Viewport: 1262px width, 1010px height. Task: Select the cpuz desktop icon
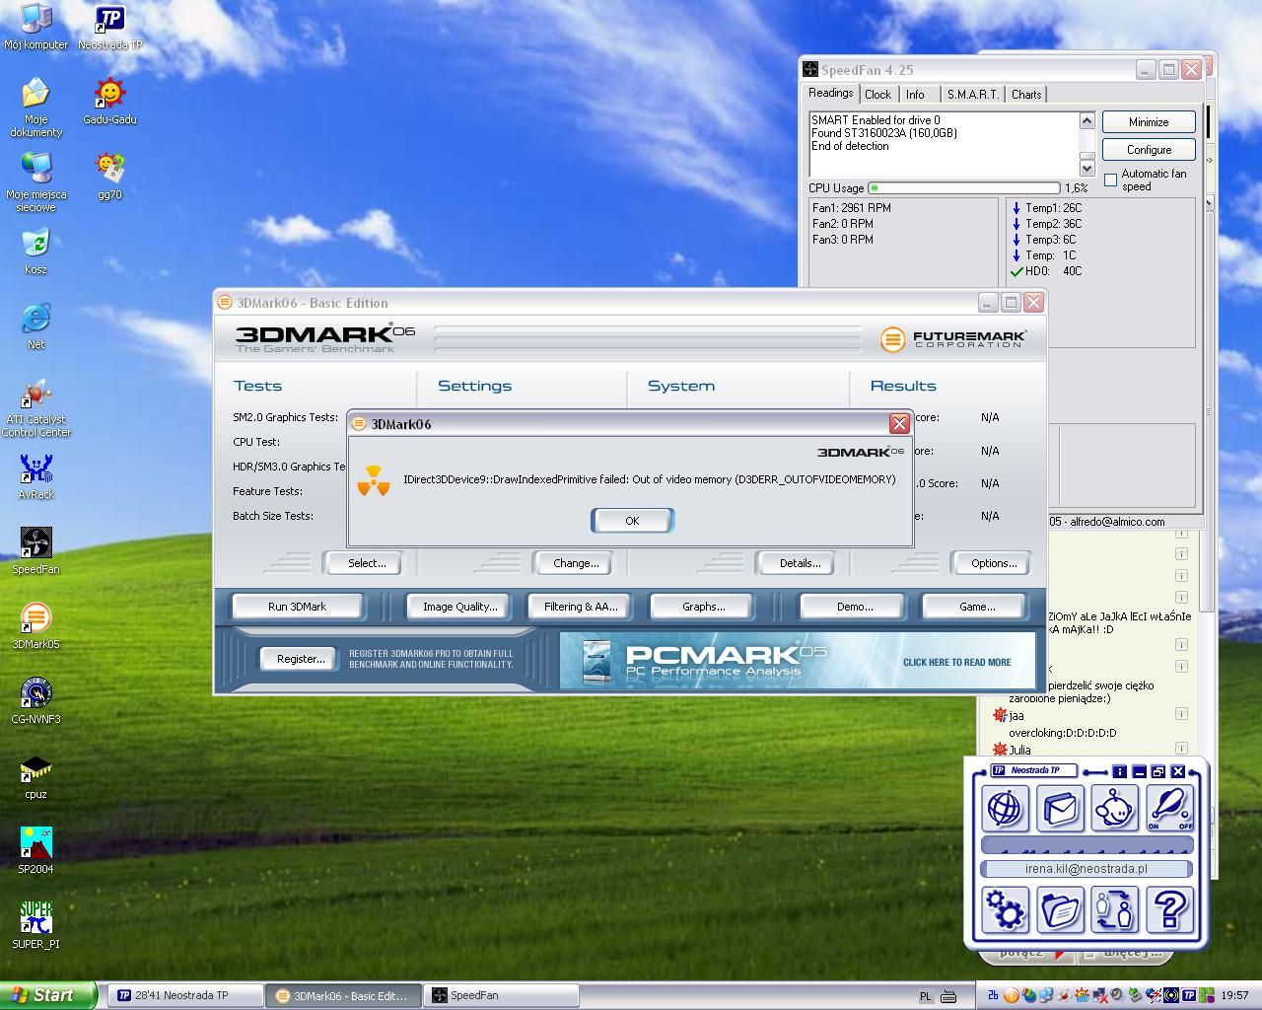(x=35, y=777)
